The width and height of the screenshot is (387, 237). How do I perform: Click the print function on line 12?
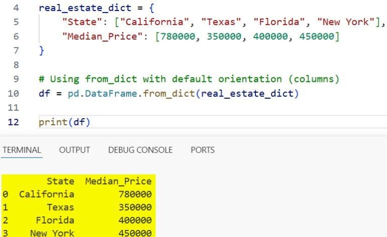click(53, 122)
